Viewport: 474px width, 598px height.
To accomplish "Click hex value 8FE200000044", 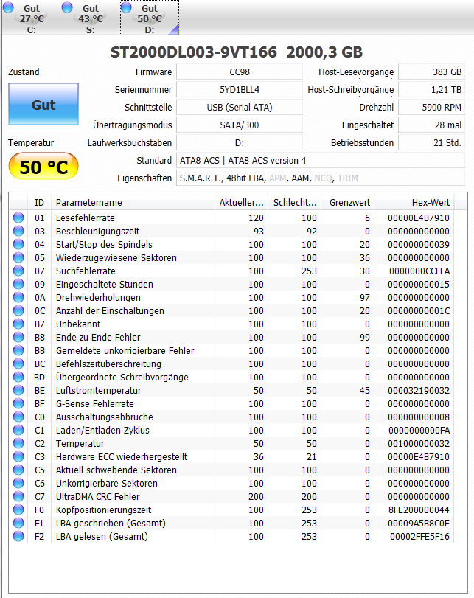I will (419, 510).
